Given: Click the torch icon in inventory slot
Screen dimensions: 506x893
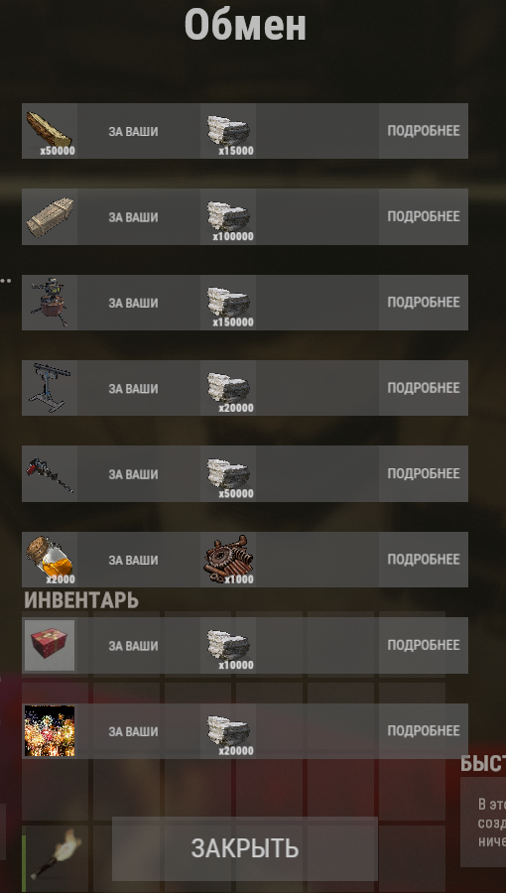Looking at the screenshot, I should pos(56,853).
